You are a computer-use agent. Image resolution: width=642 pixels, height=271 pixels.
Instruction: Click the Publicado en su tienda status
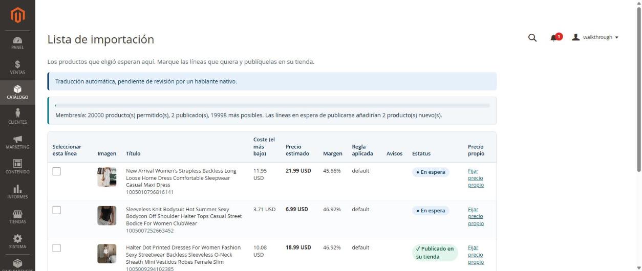coord(435,253)
